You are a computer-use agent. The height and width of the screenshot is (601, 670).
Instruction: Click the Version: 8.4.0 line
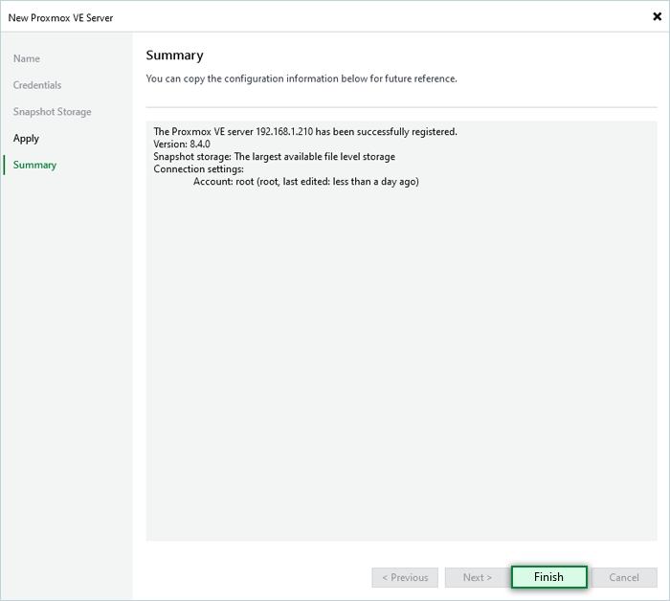181,145
